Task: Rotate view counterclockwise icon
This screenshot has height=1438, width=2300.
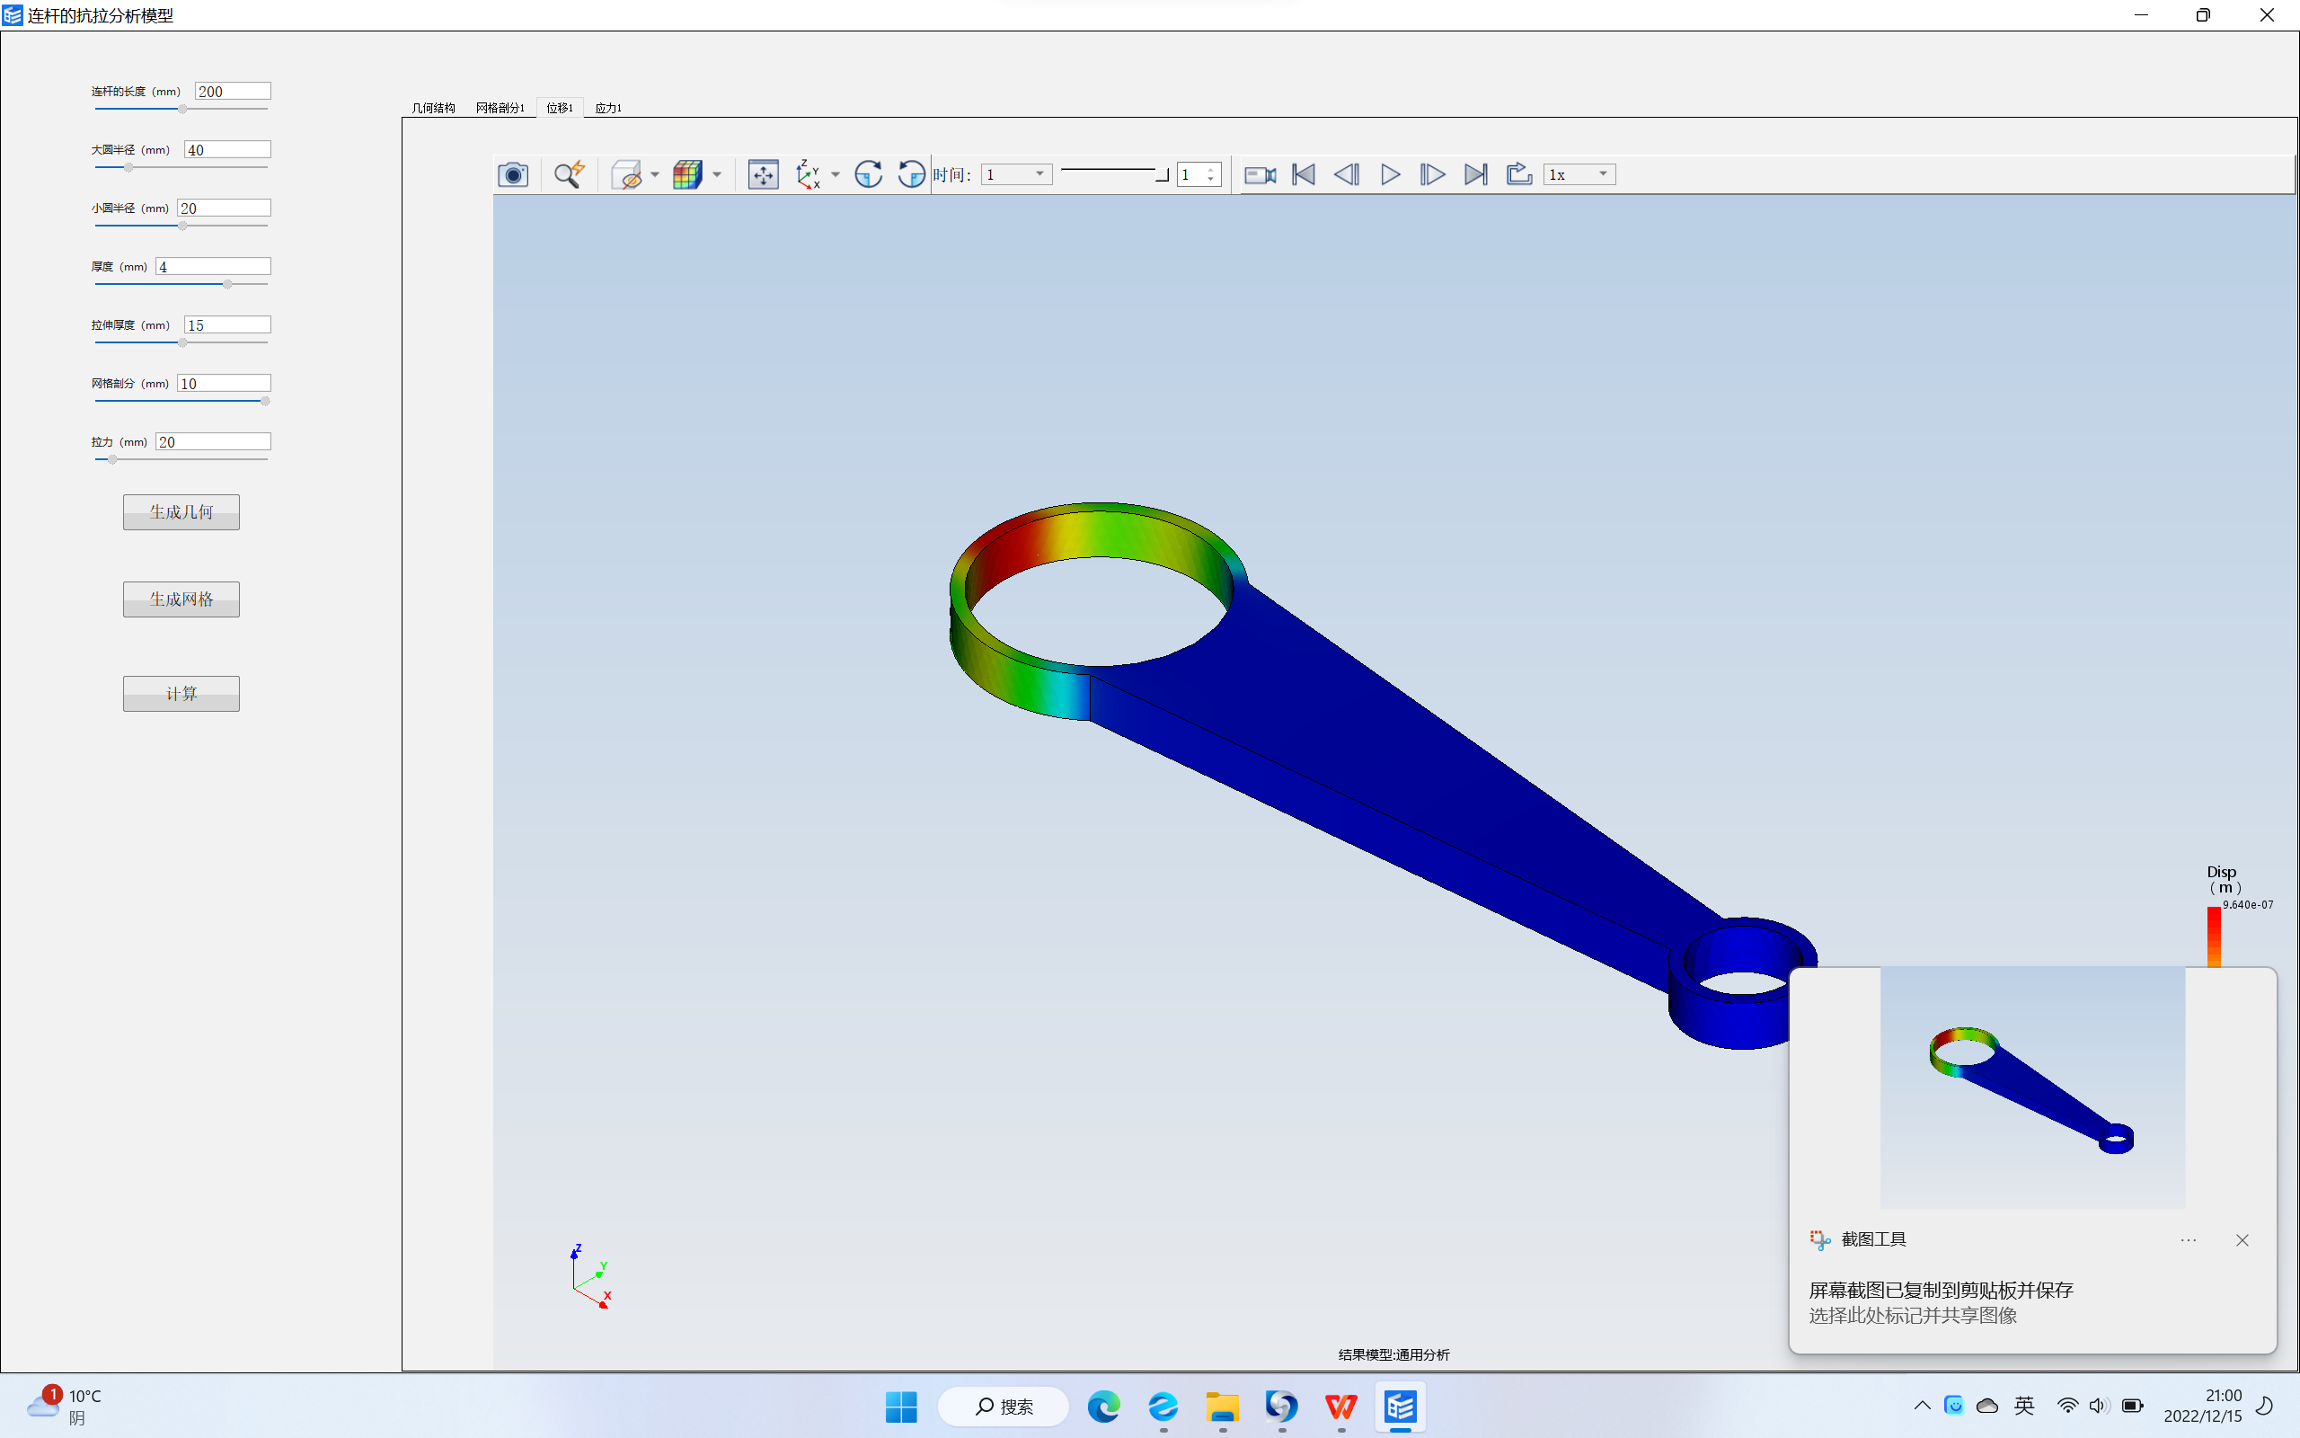Action: point(911,174)
